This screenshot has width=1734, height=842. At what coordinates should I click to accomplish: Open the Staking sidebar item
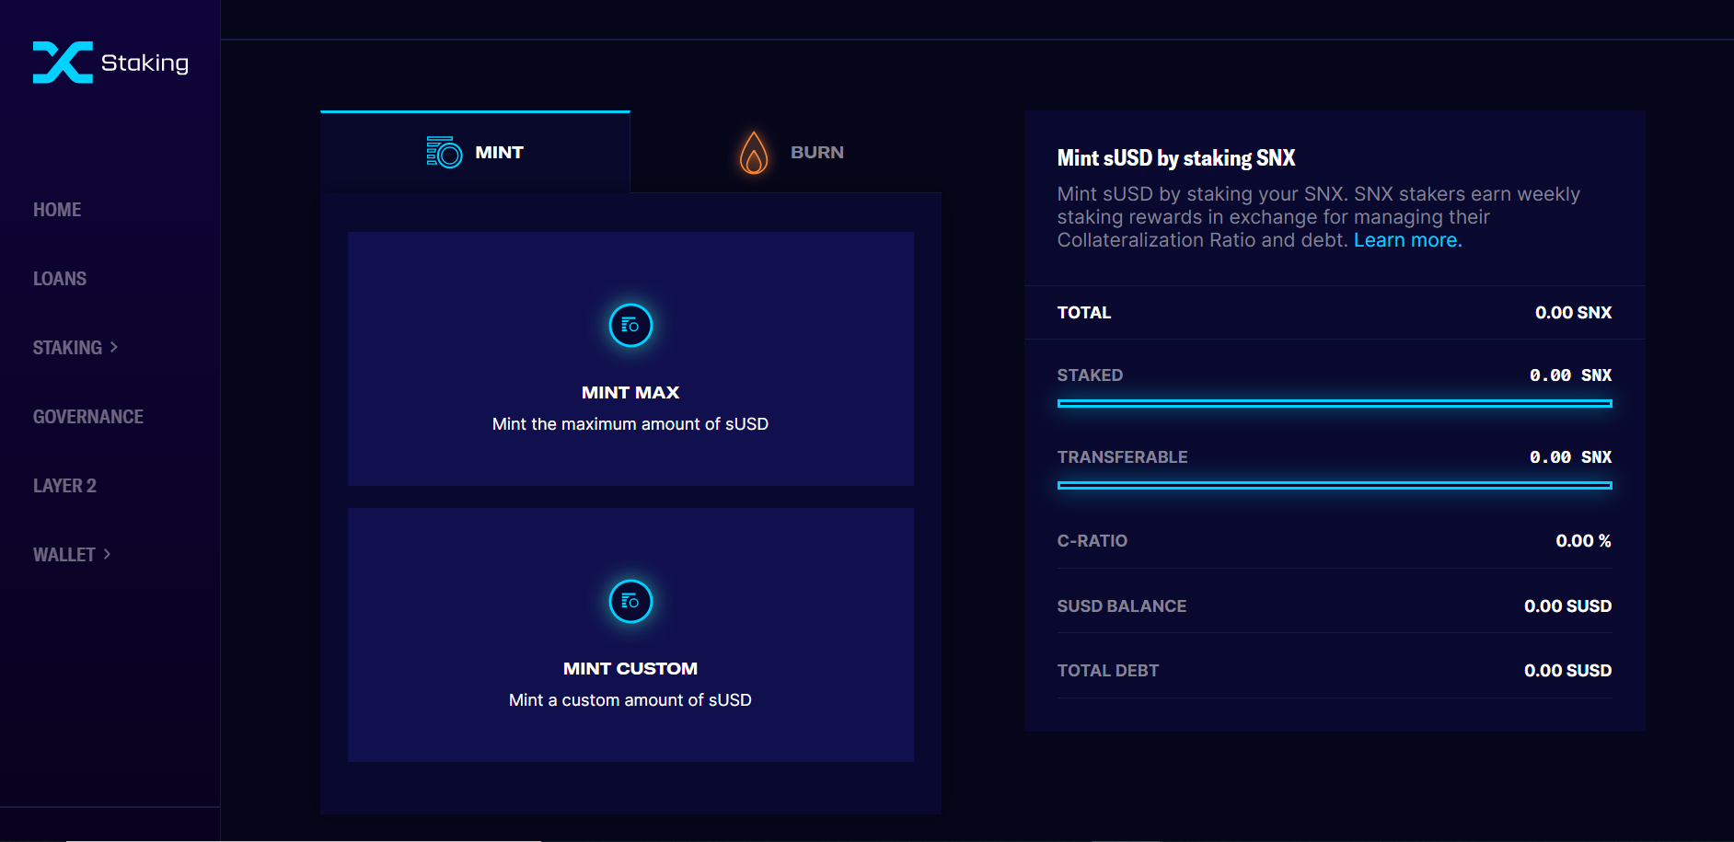tap(67, 348)
